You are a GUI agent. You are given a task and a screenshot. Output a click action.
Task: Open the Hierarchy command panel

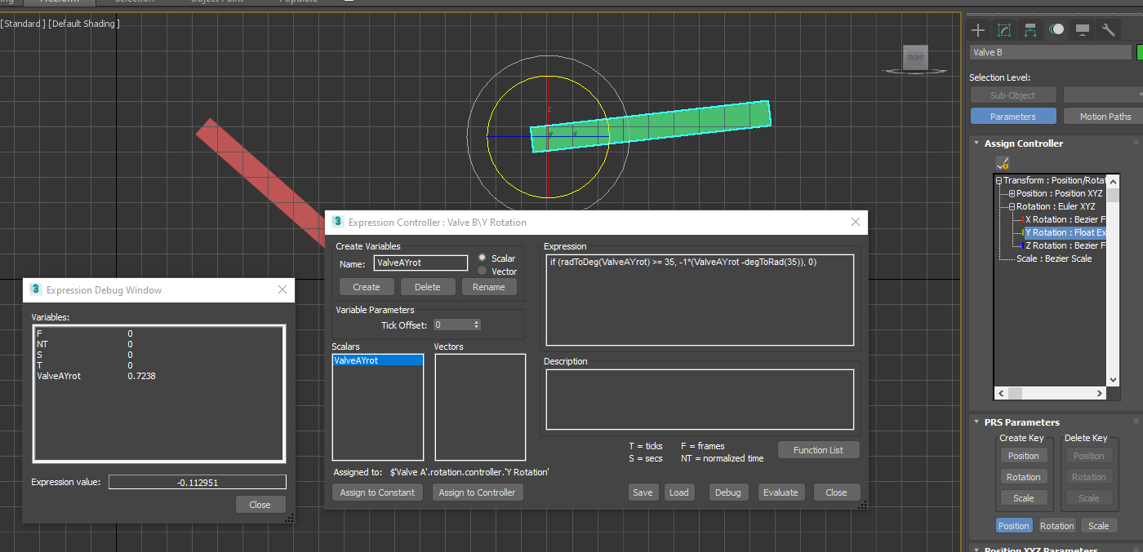(1030, 30)
